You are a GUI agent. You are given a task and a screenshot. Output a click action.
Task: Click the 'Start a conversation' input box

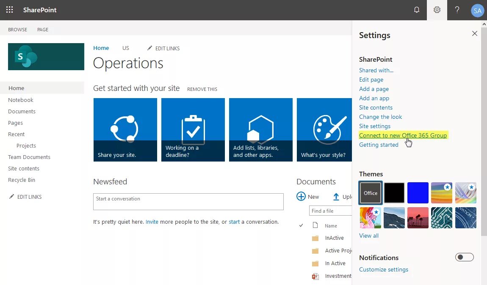(x=188, y=202)
